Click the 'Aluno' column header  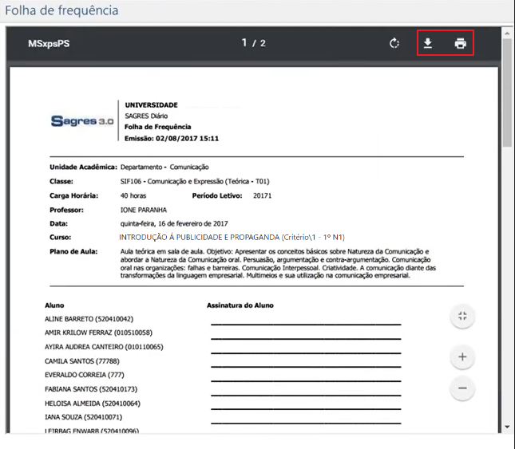click(x=54, y=305)
